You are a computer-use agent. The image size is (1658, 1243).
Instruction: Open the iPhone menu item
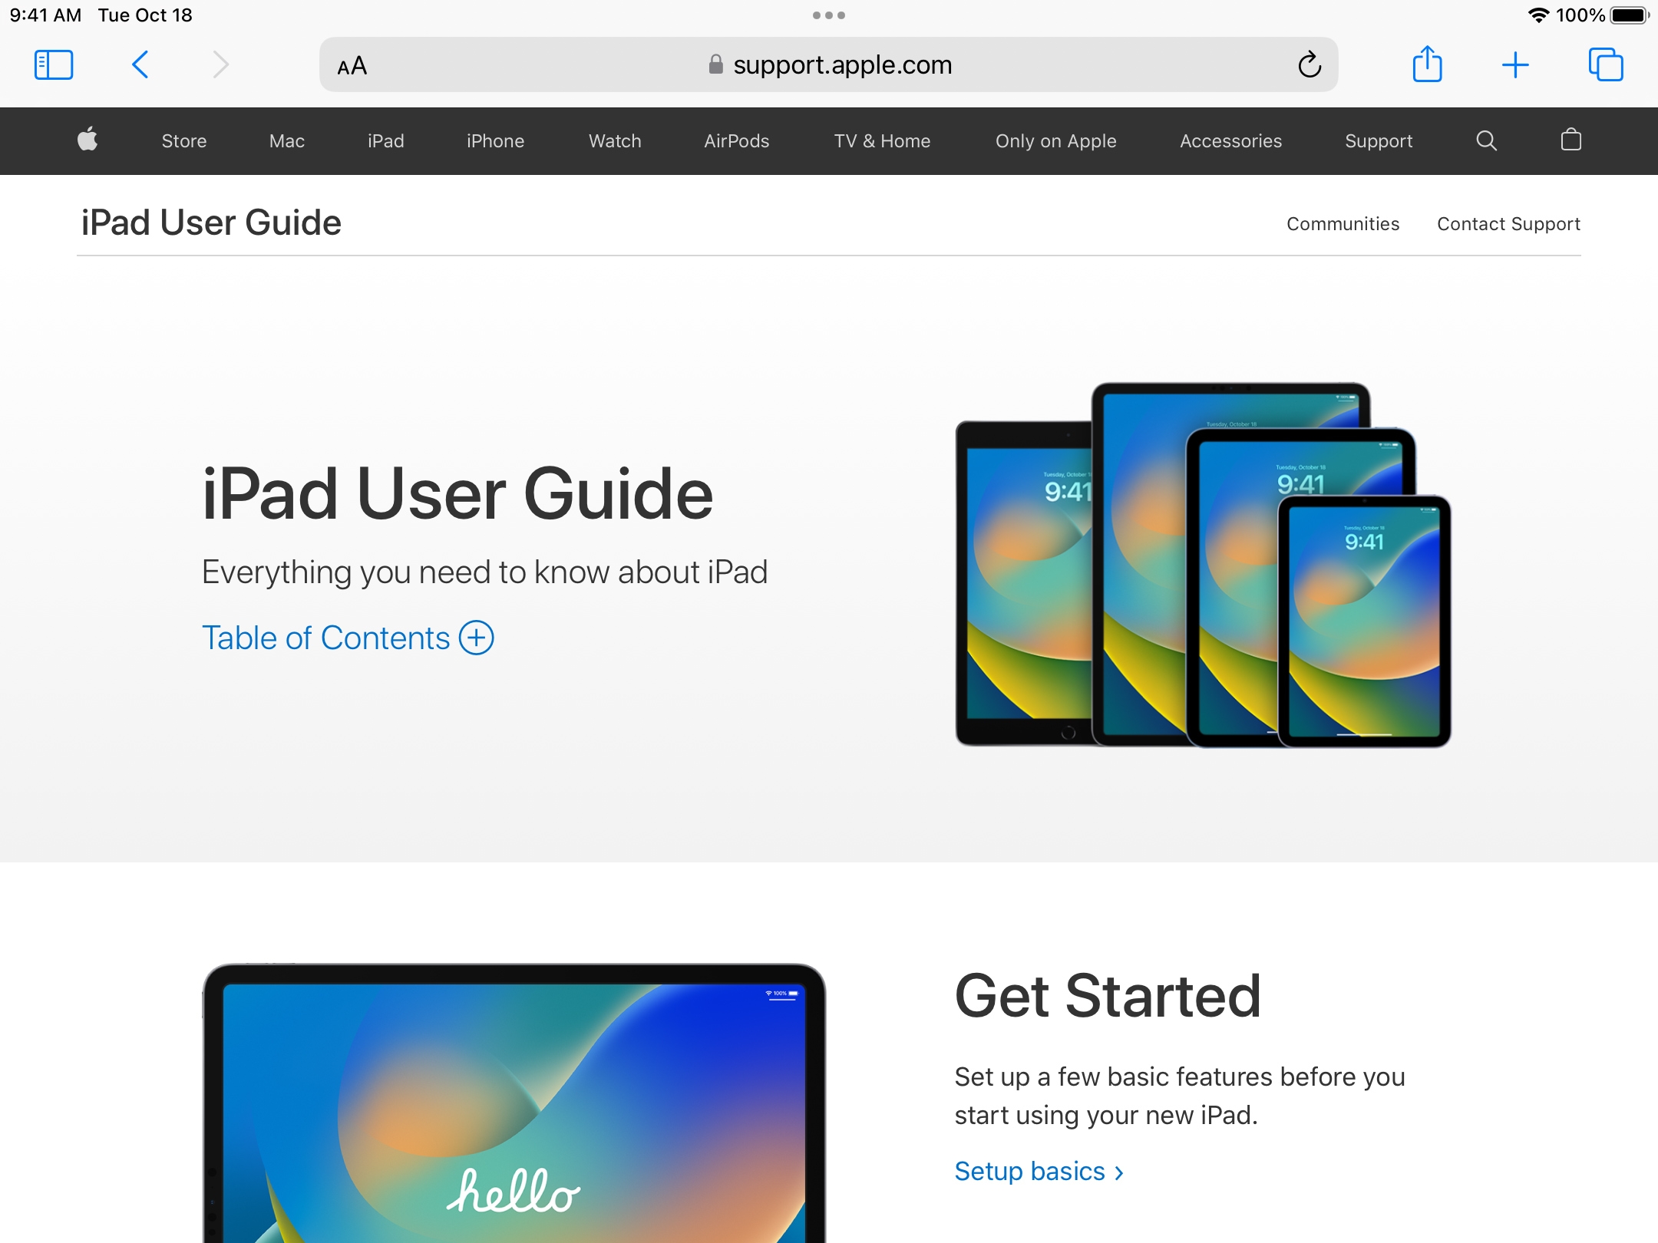click(x=495, y=141)
